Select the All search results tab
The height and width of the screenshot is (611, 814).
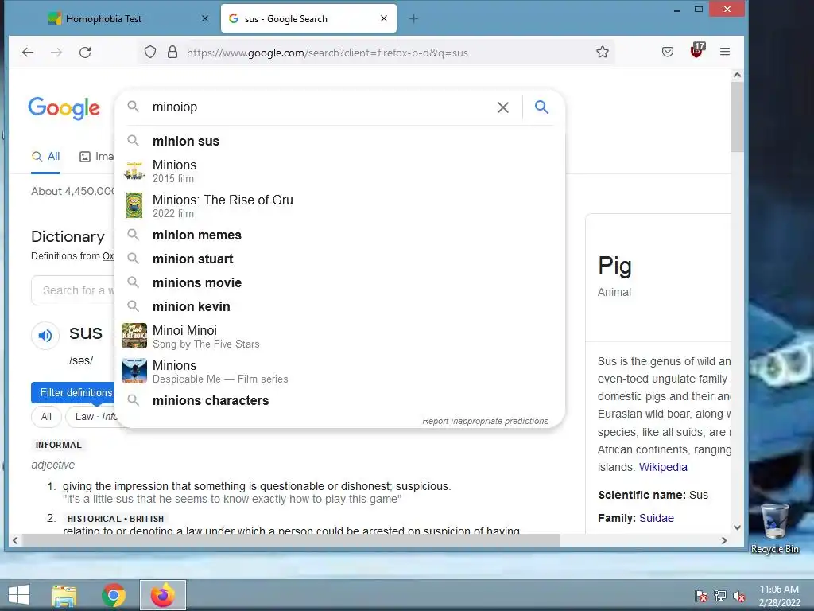click(x=45, y=157)
